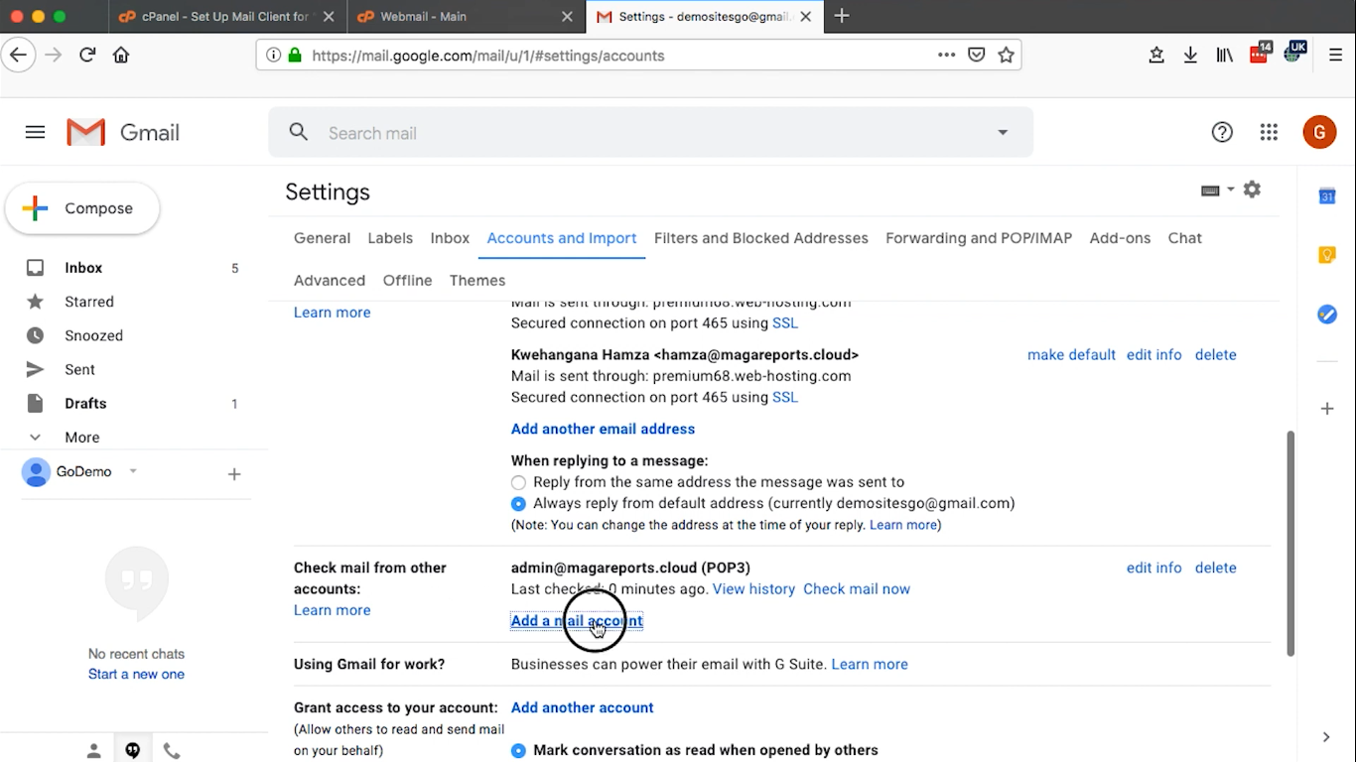Click Start a new one chat link
The height and width of the screenshot is (762, 1356).
136,675
